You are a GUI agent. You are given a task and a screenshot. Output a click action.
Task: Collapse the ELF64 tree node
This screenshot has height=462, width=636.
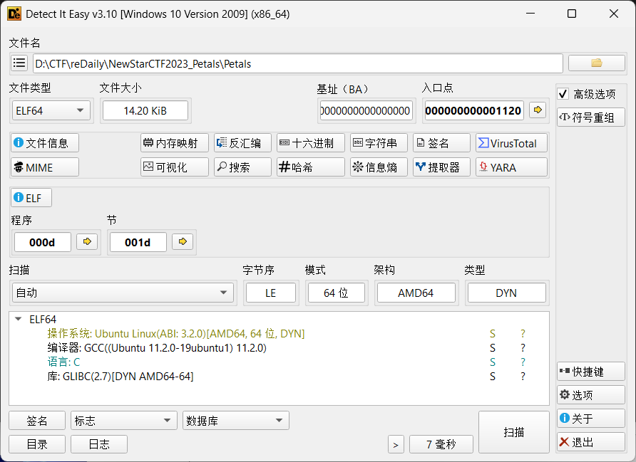[19, 319]
